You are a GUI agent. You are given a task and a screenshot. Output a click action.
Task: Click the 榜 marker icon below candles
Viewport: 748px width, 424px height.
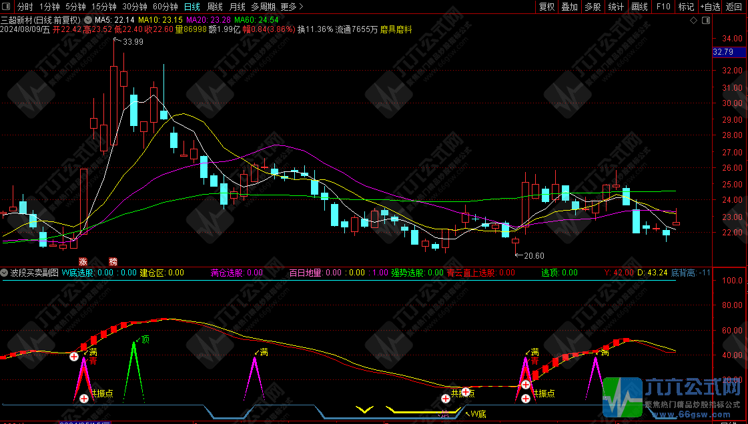tap(113, 261)
